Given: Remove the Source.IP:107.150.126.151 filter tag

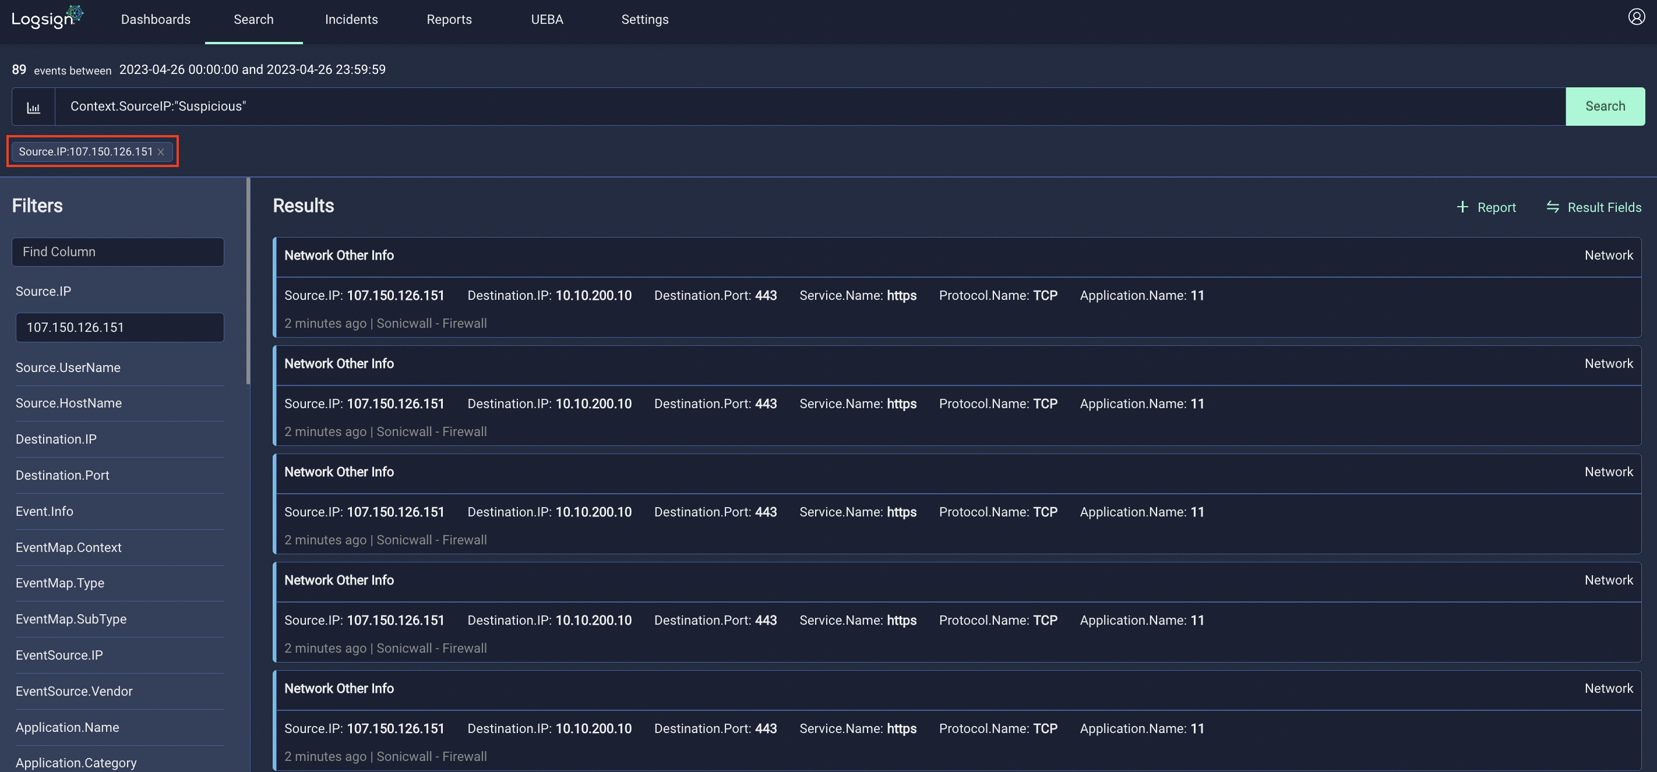Looking at the screenshot, I should click(161, 152).
